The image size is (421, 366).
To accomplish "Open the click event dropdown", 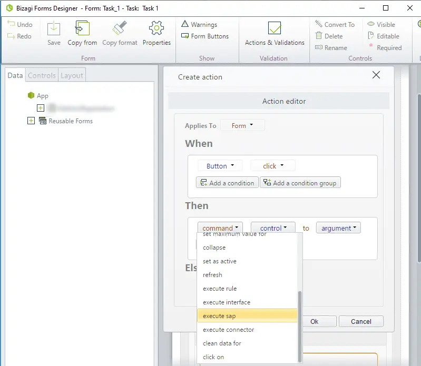I will click(x=273, y=166).
